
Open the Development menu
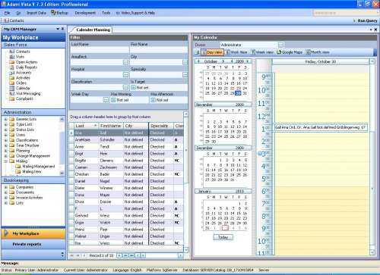85,13
